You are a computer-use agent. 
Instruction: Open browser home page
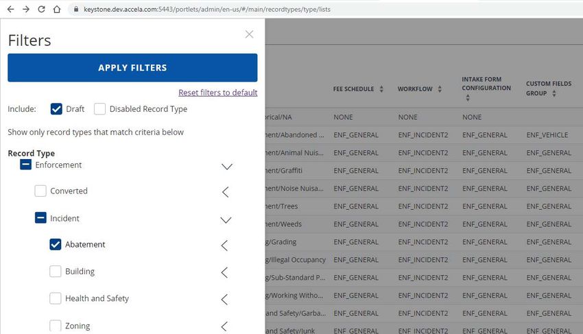tap(57, 10)
